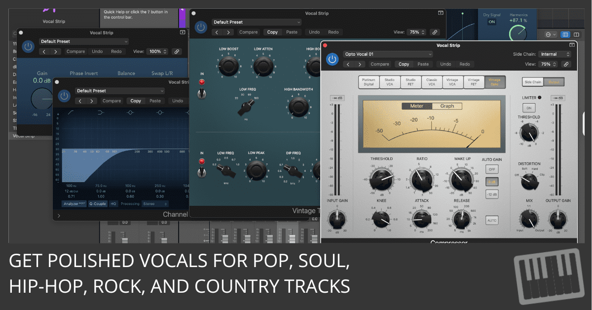The image size is (592, 310).
Task: Toggle the Vintage EQ power button
Action: (x=201, y=27)
